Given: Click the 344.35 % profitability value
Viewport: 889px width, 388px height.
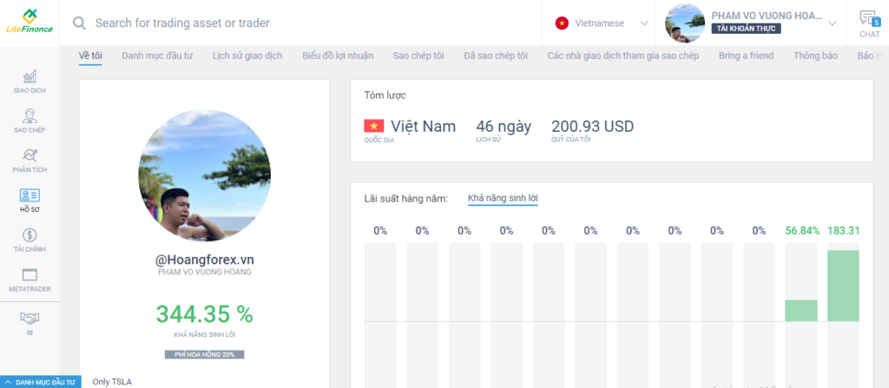Looking at the screenshot, I should click(204, 313).
